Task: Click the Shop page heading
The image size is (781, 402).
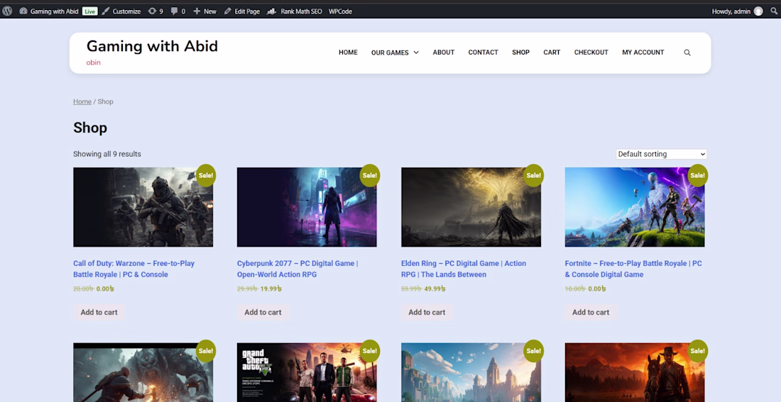Action: pos(90,128)
